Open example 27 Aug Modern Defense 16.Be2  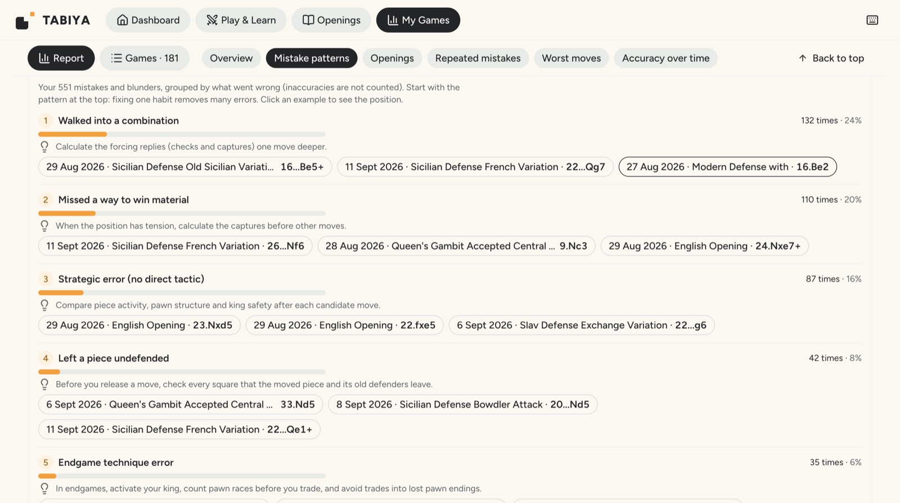pos(727,167)
